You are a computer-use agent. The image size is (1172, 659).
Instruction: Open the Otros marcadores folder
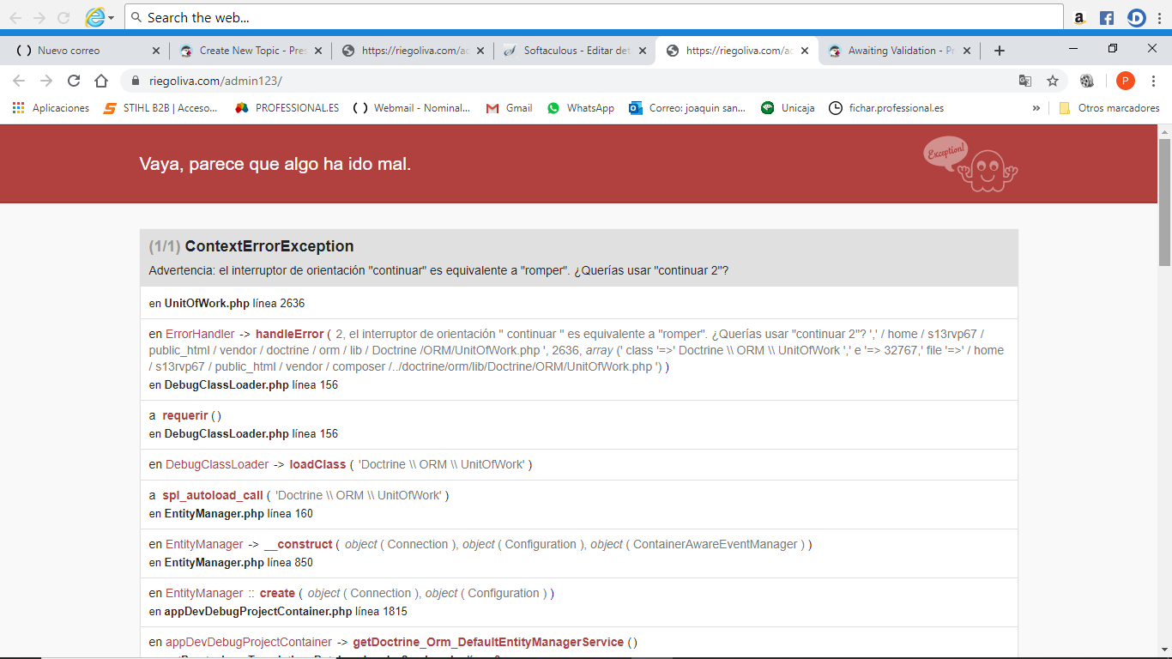1109,108
